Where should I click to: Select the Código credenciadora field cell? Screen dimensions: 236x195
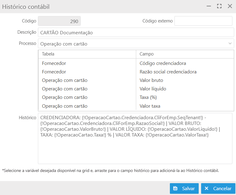click(x=163, y=63)
